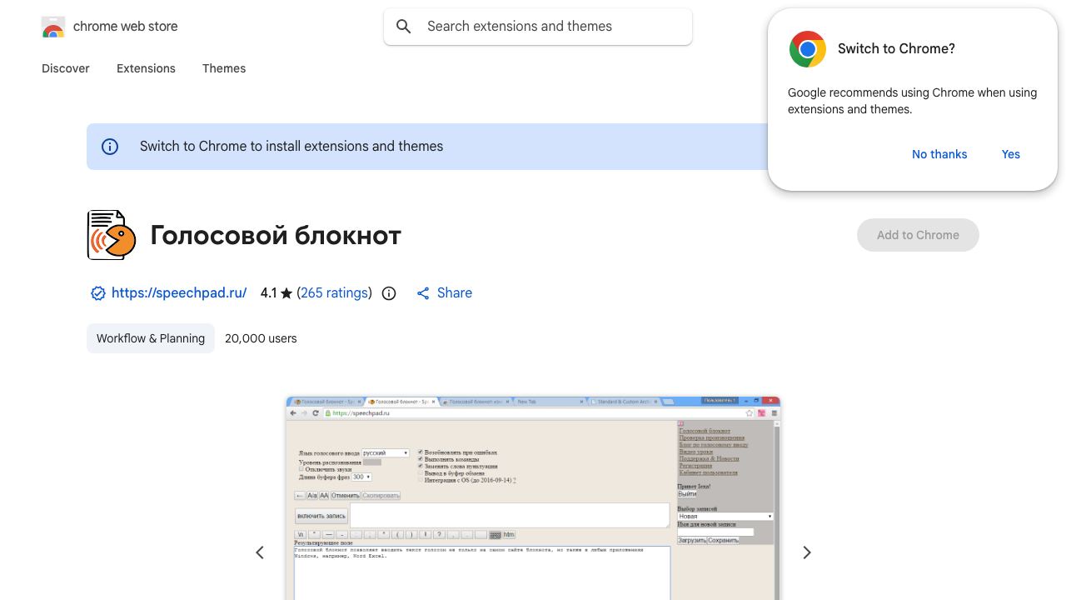Select the Workflow & Planning category chip
This screenshot has width=1066, height=600.
[151, 338]
